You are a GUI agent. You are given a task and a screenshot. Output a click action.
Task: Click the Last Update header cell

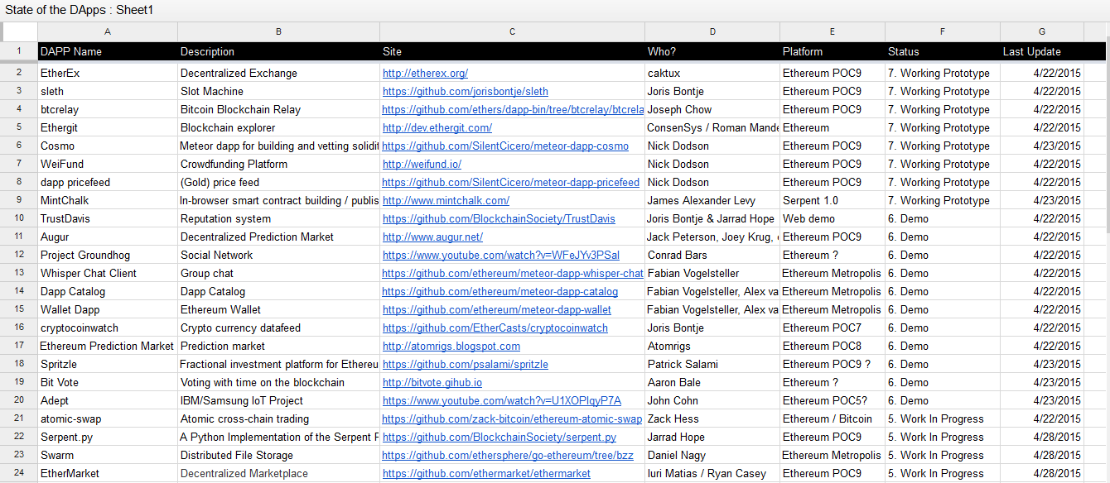pyautogui.click(x=1042, y=51)
